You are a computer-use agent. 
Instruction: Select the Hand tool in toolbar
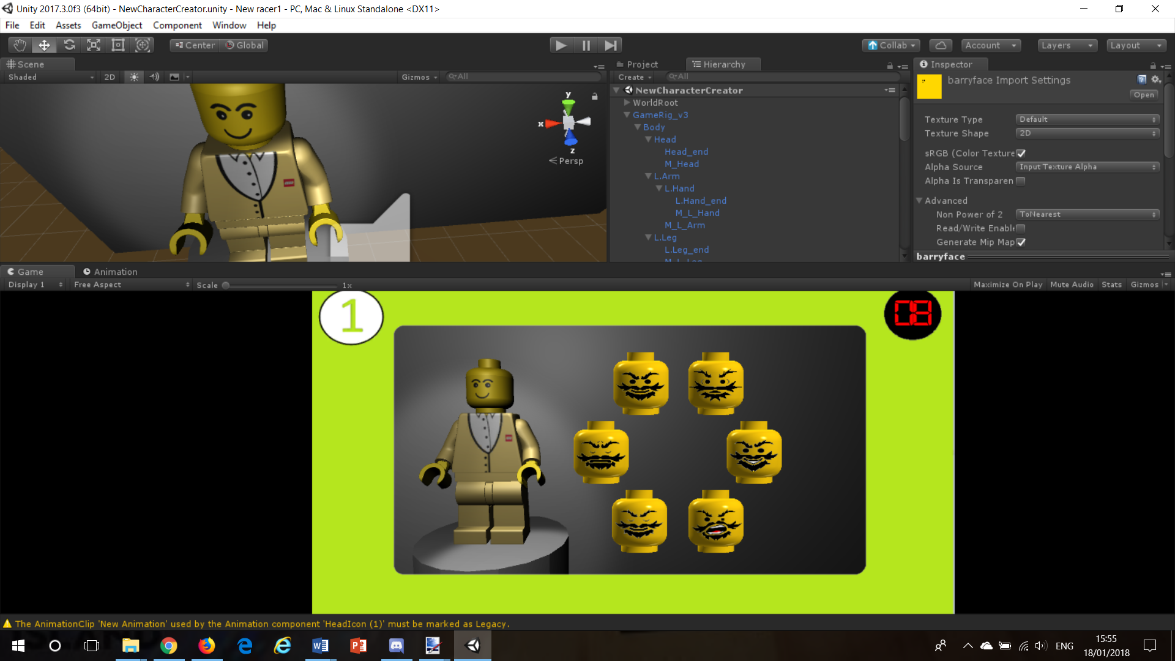[x=20, y=45]
